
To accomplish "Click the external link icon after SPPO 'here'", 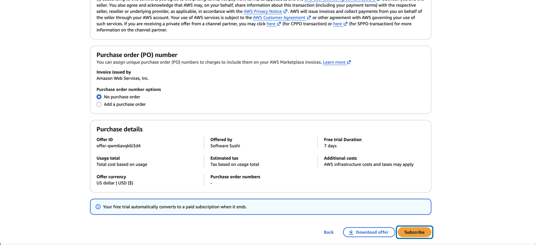I will [x=345, y=24].
